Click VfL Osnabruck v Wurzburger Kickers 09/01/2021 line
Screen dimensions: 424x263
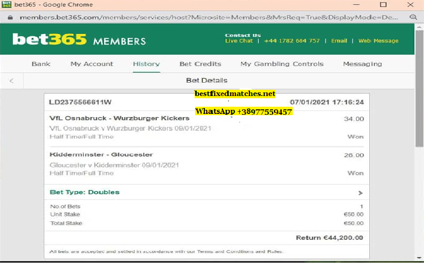[x=130, y=129]
